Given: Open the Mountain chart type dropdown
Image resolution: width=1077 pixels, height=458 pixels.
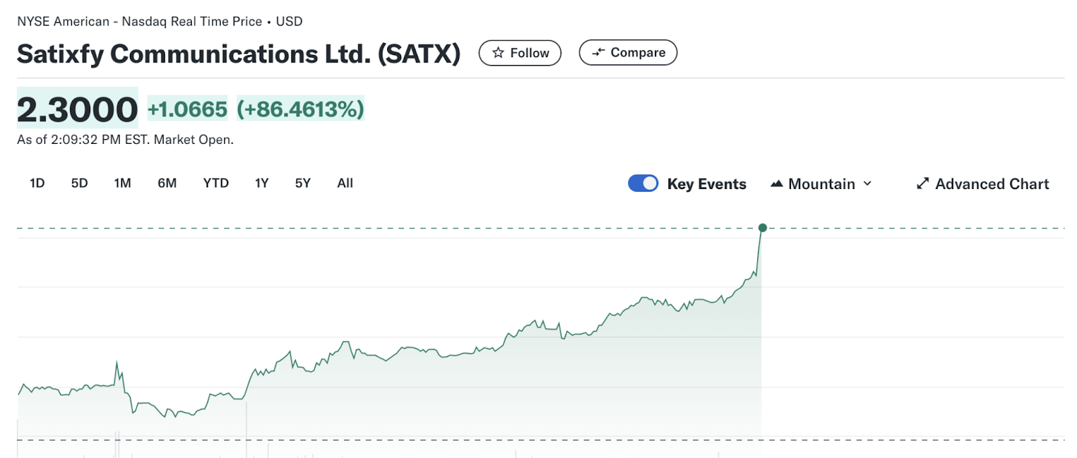Looking at the screenshot, I should click(x=821, y=184).
